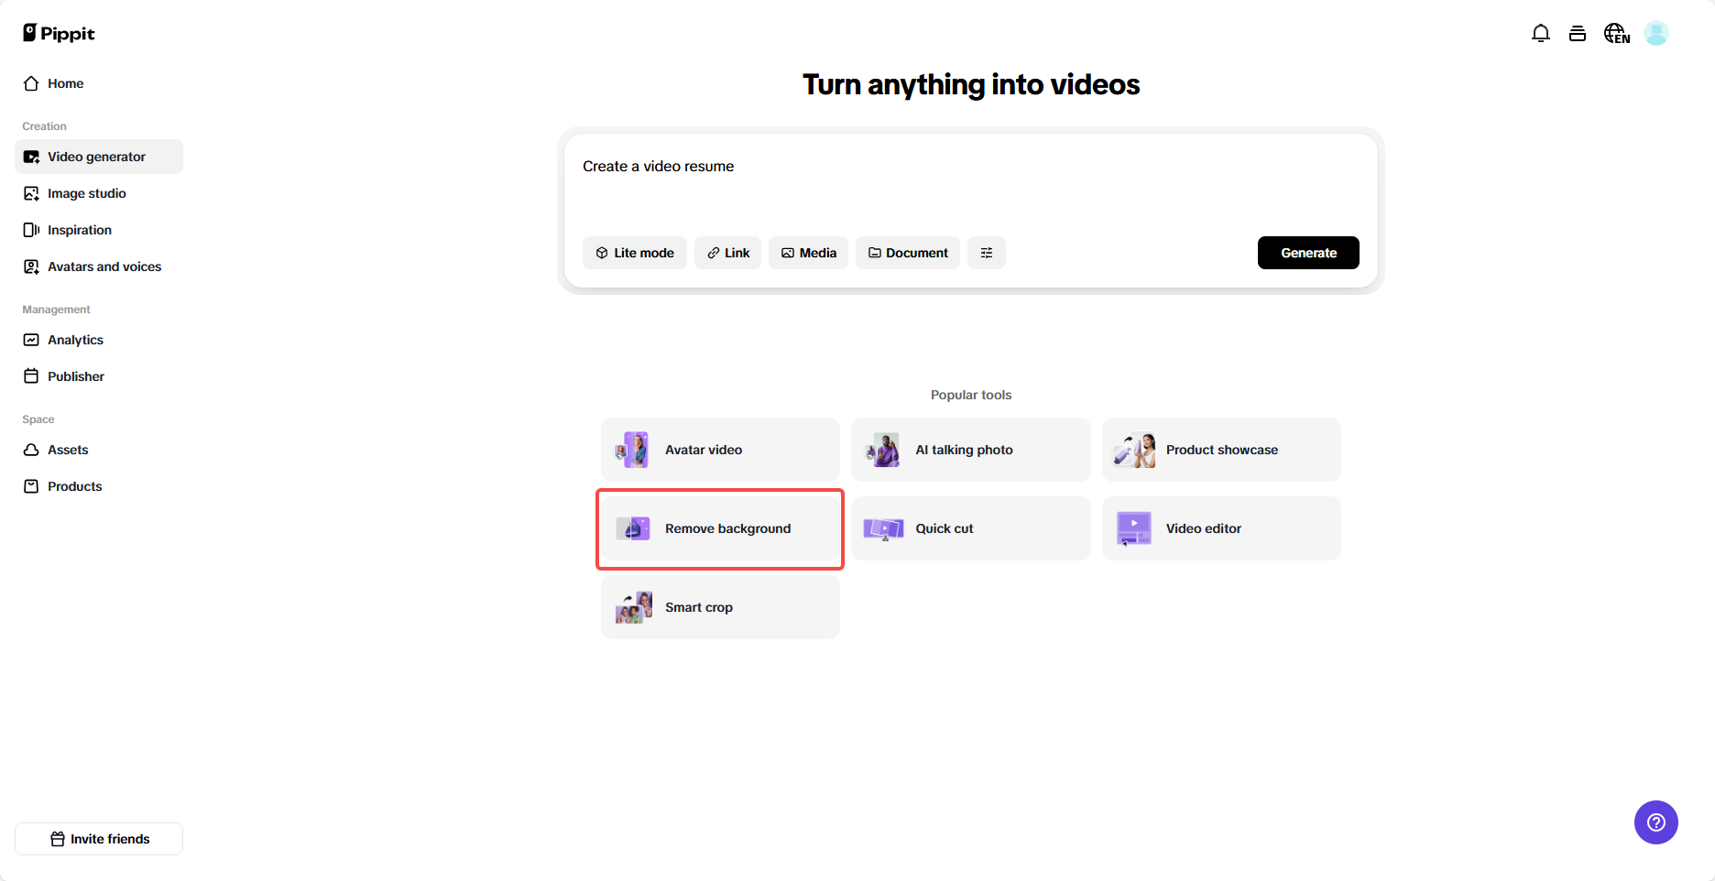The height and width of the screenshot is (881, 1715).
Task: Open more settings sliders icon
Action: [987, 253]
